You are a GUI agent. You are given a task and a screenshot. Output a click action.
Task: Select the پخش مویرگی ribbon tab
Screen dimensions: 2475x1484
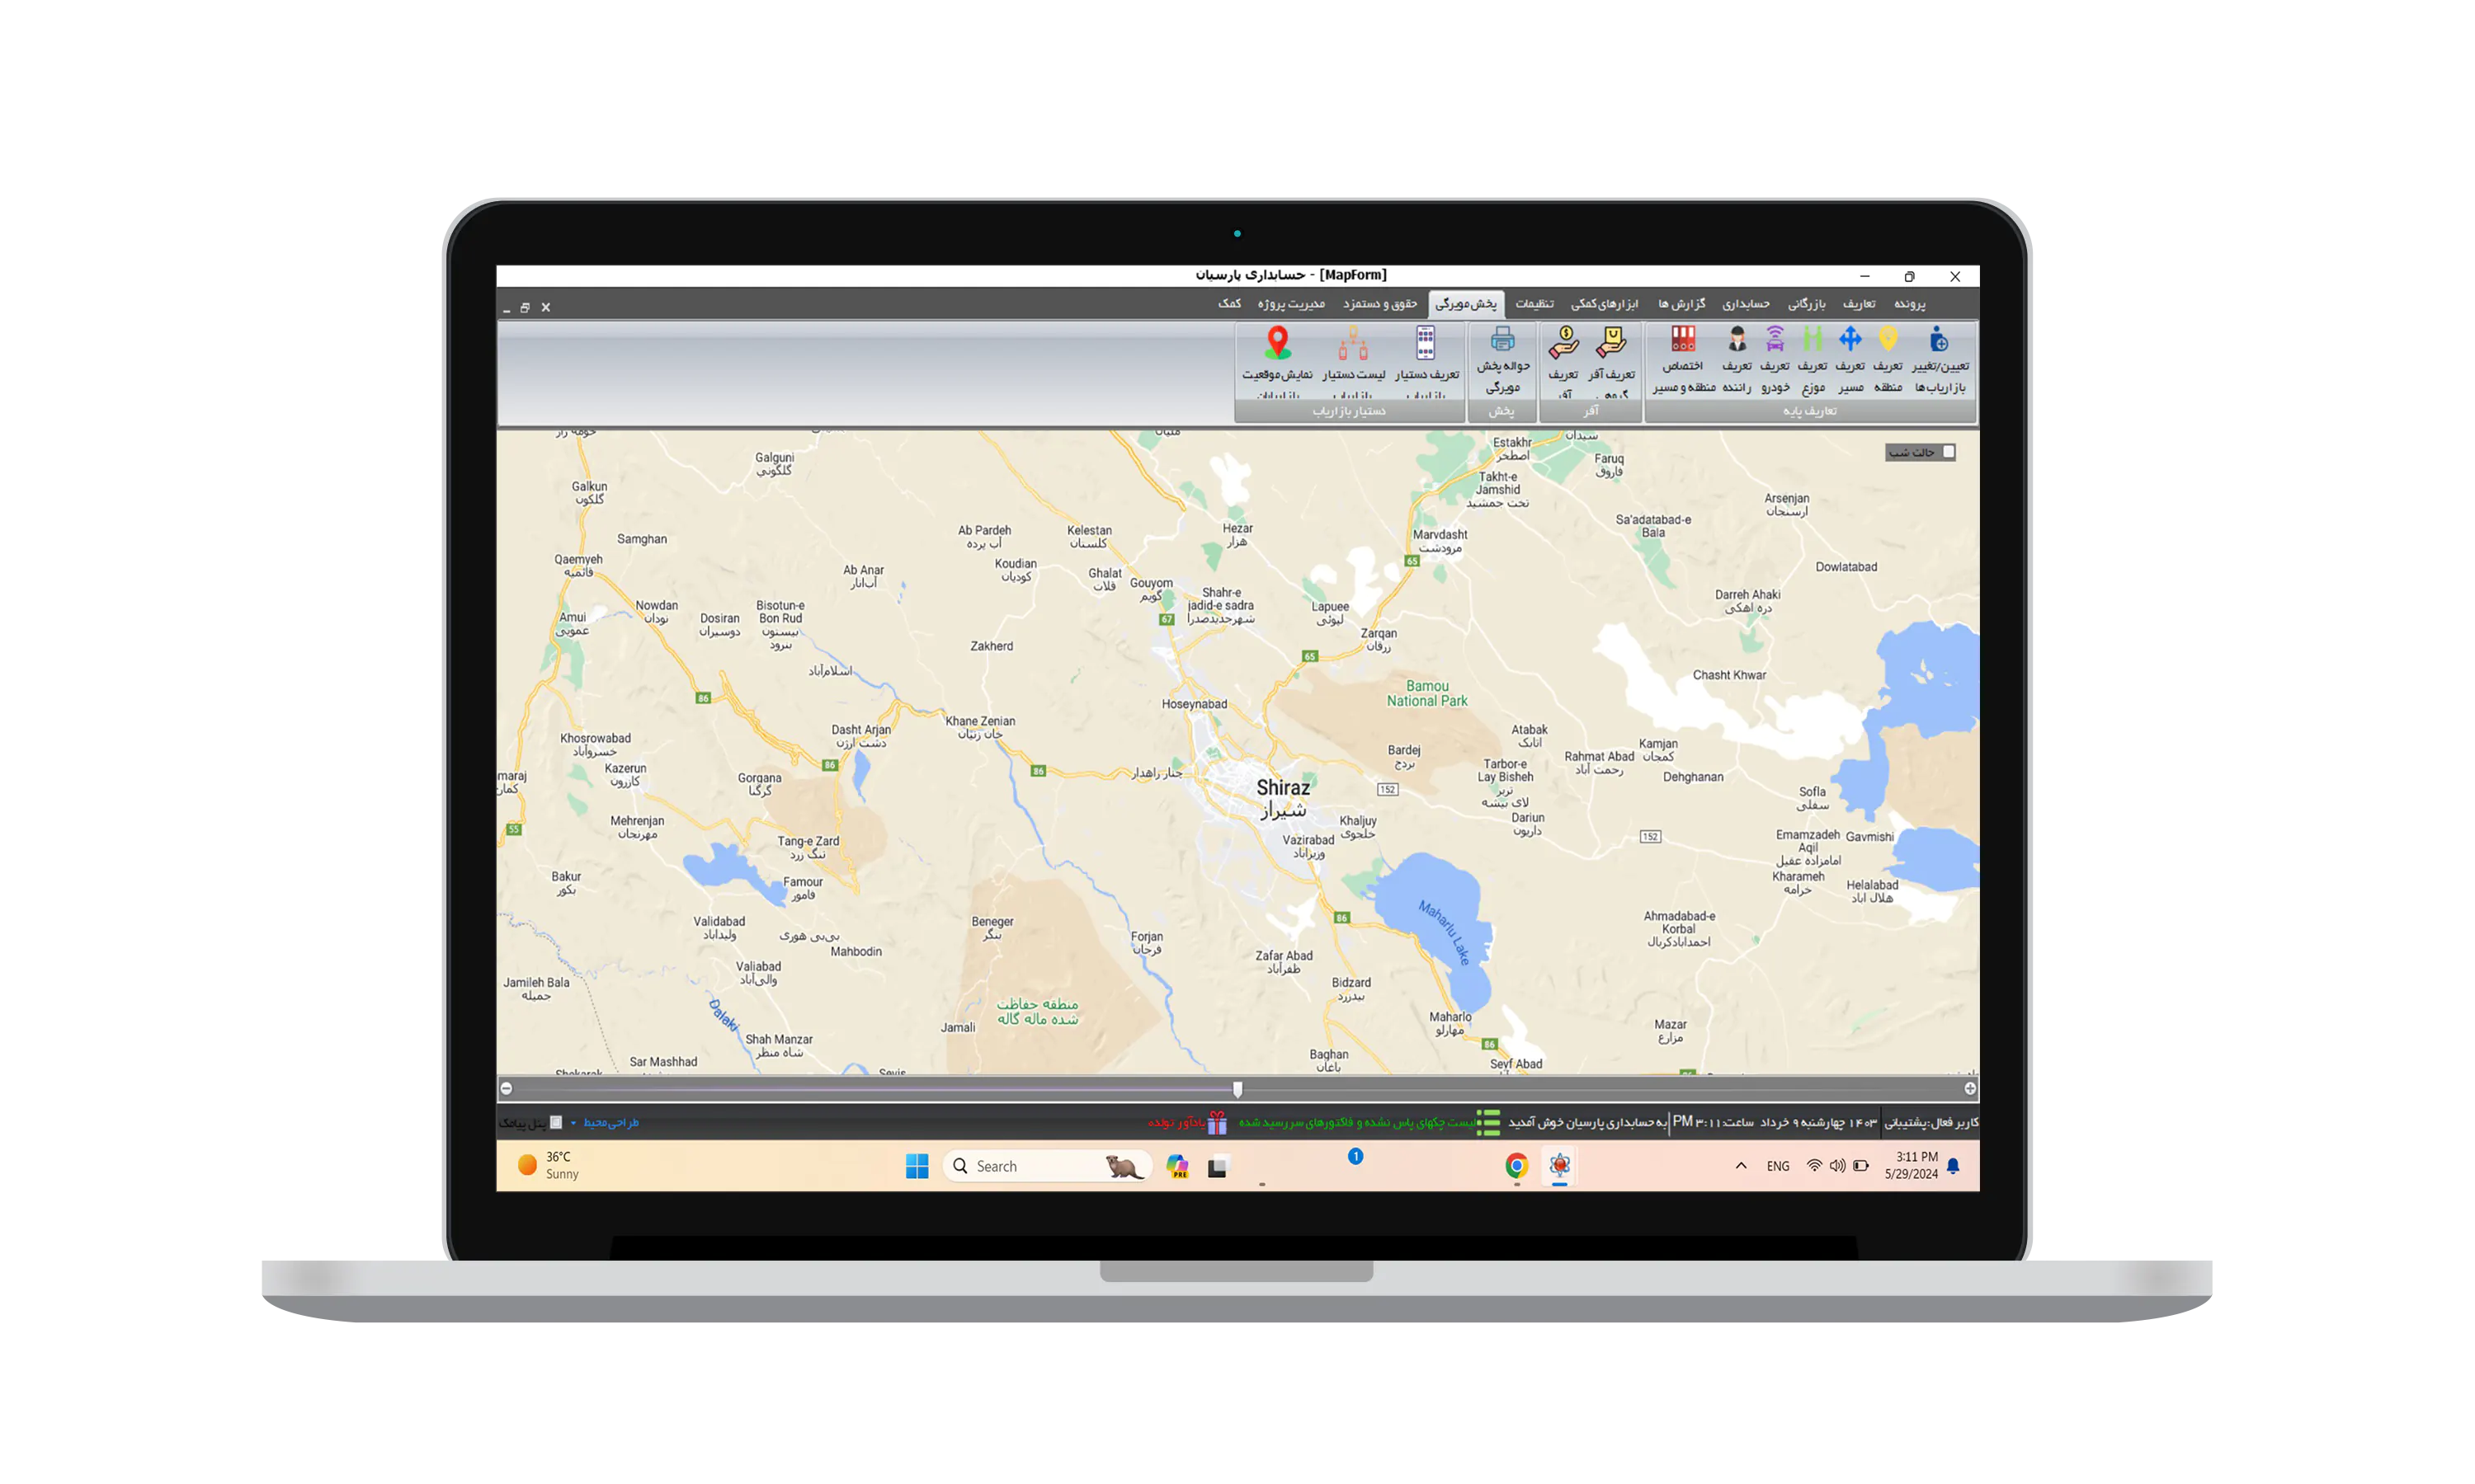(x=1465, y=304)
